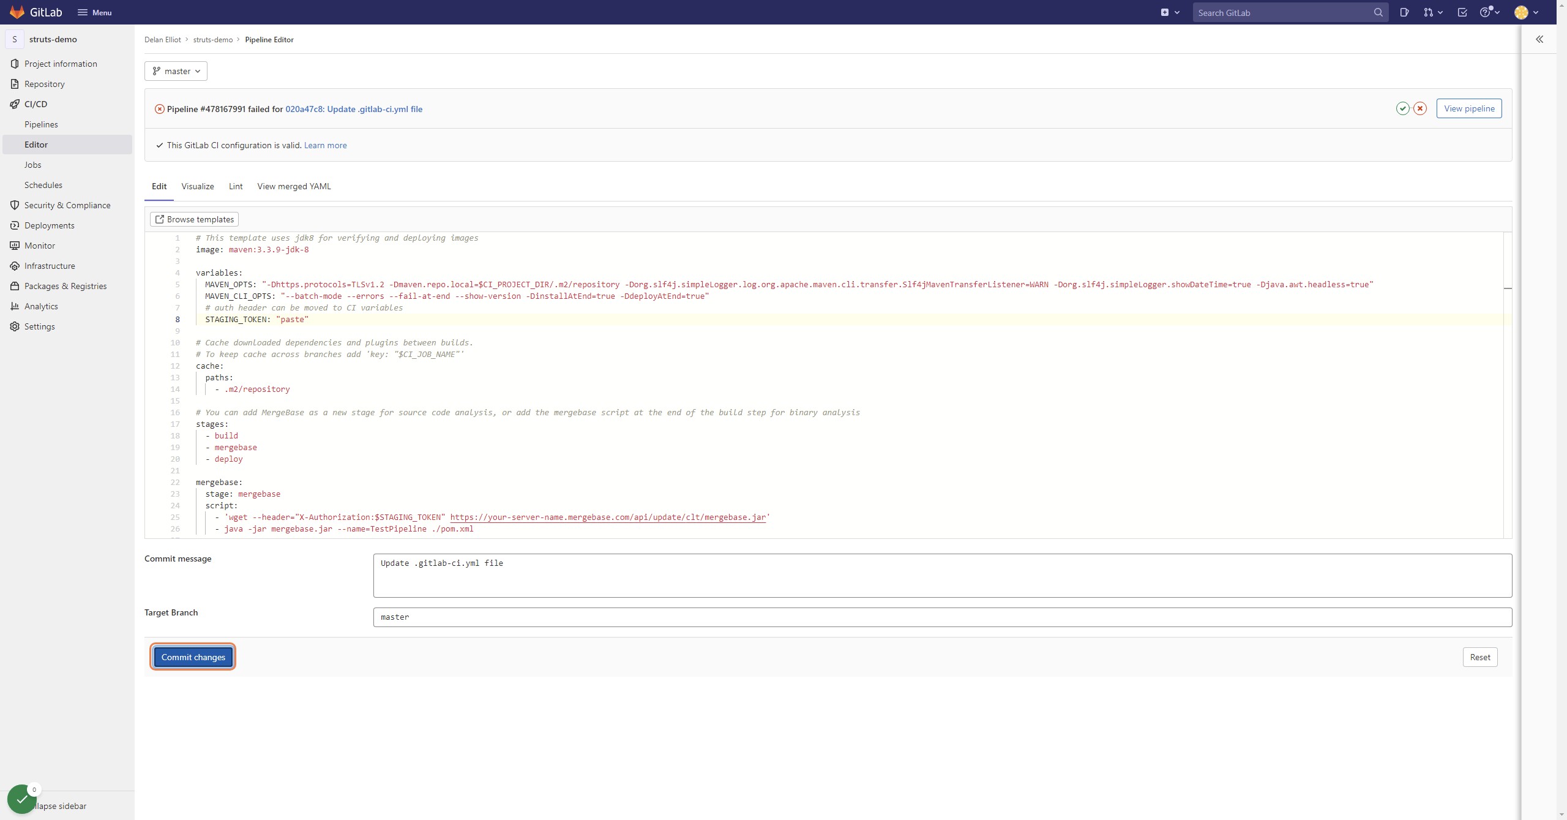Open the issues icon in the top bar
The image size is (1567, 820).
pos(1404,12)
